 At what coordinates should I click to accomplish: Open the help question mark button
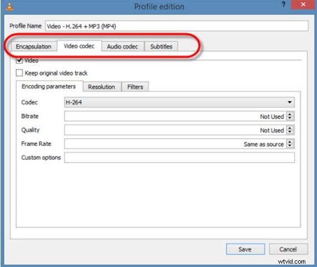(x=284, y=4)
